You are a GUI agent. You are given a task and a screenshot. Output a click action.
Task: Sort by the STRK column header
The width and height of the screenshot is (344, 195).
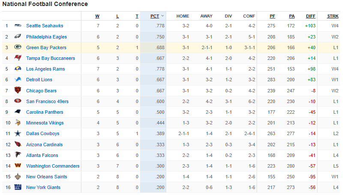pyautogui.click(x=332, y=16)
